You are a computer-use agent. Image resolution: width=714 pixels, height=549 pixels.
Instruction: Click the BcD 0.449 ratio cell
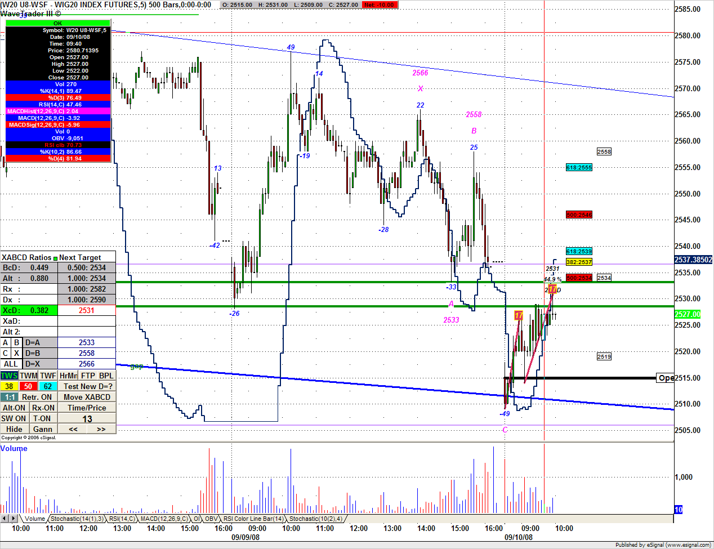[29, 267]
